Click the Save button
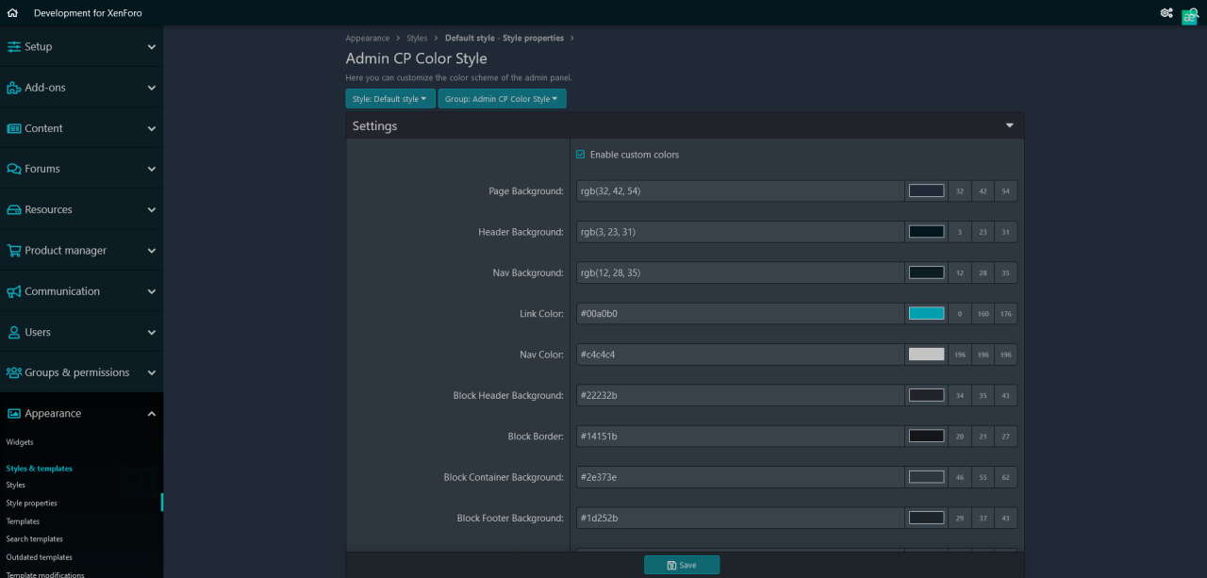The width and height of the screenshot is (1207, 578). point(682,565)
